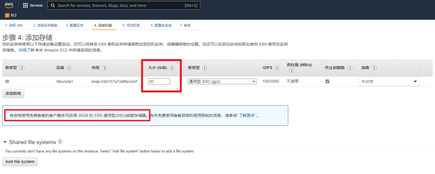Go to step 2. 选择实例类型 tab
The image size is (435, 174).
tap(45, 25)
